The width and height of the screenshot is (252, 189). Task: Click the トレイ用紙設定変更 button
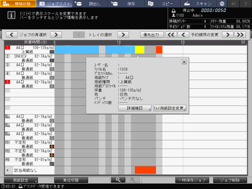coord(170,108)
